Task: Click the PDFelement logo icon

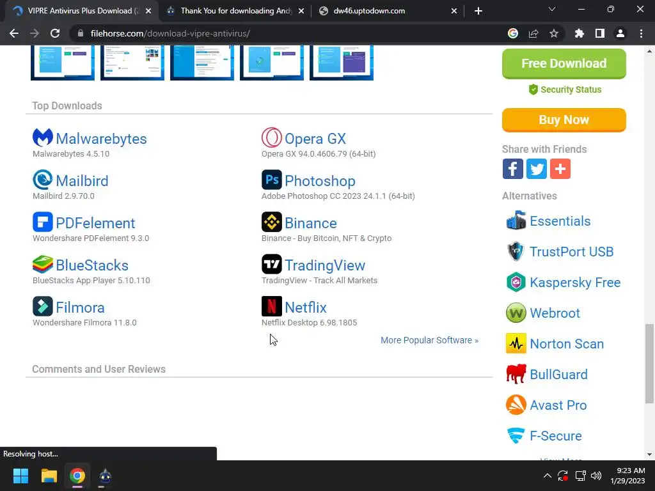Action: click(x=43, y=222)
